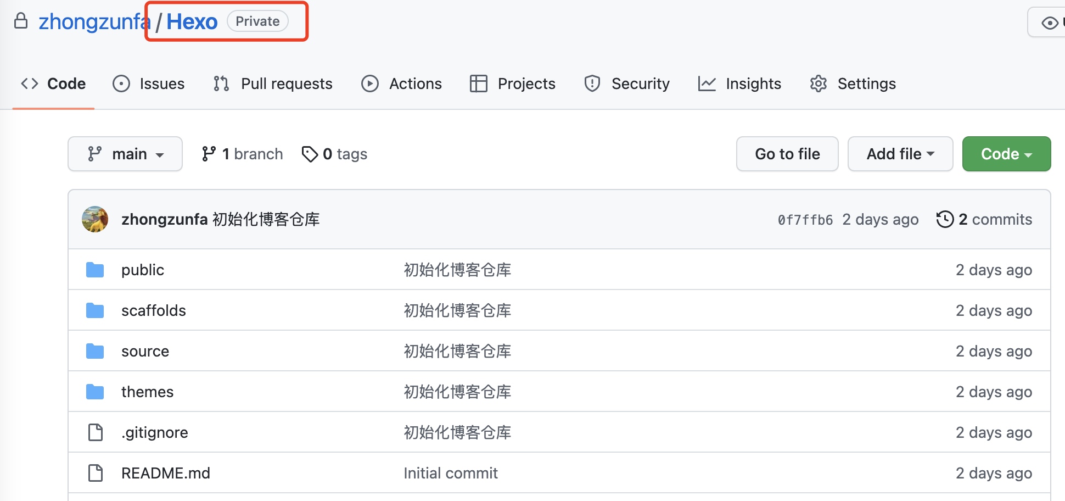Click the public folder icon
This screenshot has width=1065, height=501.
95,270
